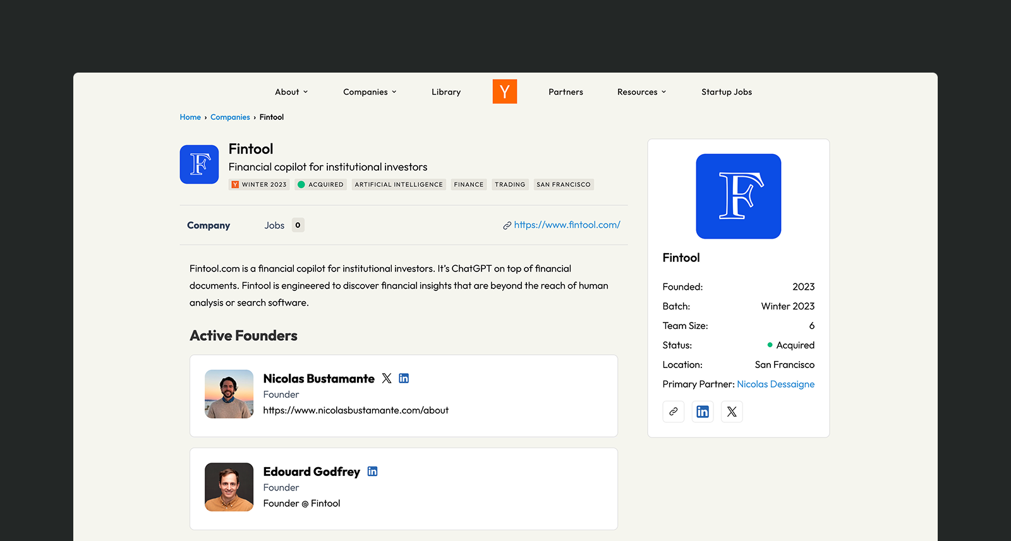Screen dimensions: 1011x541
Task: Select the Company tab
Action: tap(209, 225)
